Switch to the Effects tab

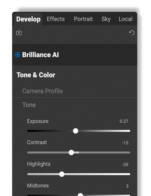pyautogui.click(x=56, y=19)
